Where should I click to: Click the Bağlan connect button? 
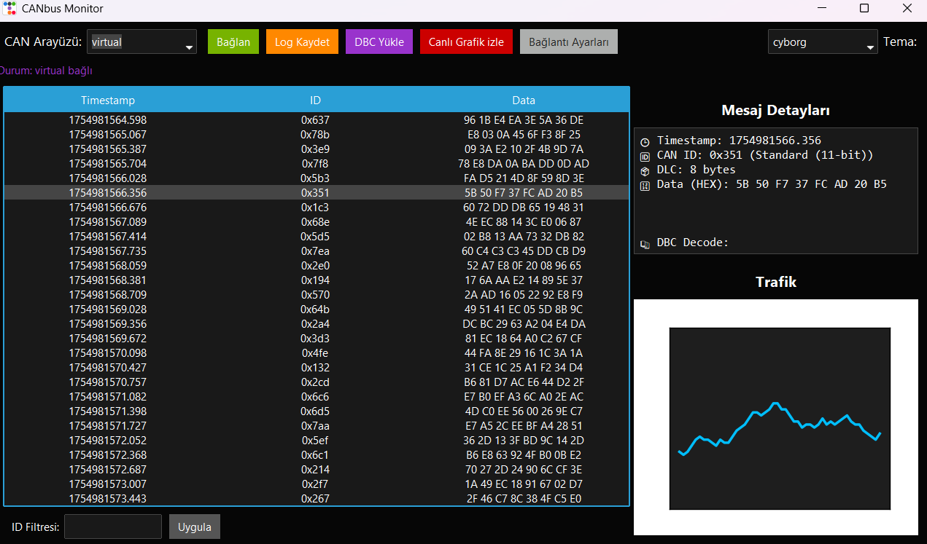tap(233, 42)
